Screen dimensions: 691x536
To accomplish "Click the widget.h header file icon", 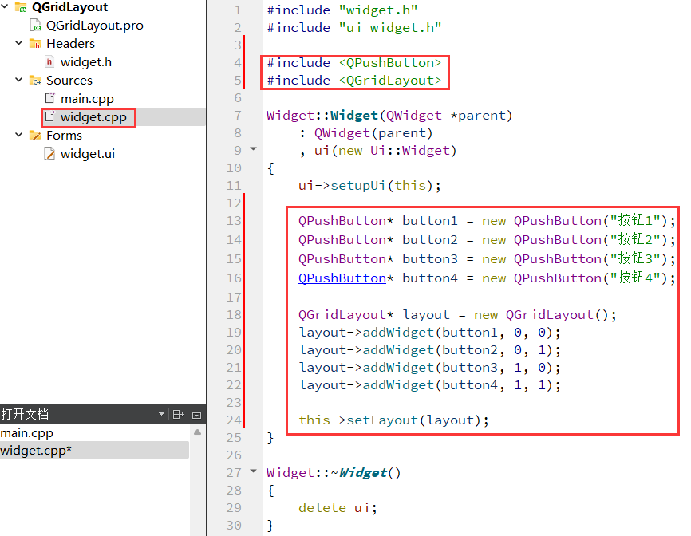I will coord(49,61).
